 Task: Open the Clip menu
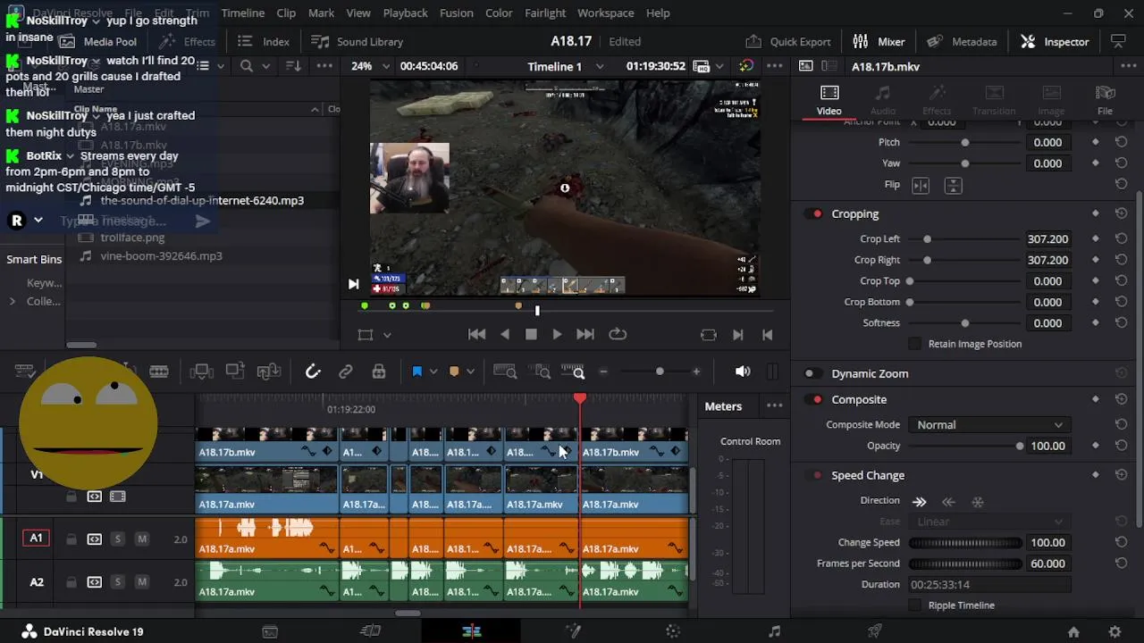click(x=286, y=13)
